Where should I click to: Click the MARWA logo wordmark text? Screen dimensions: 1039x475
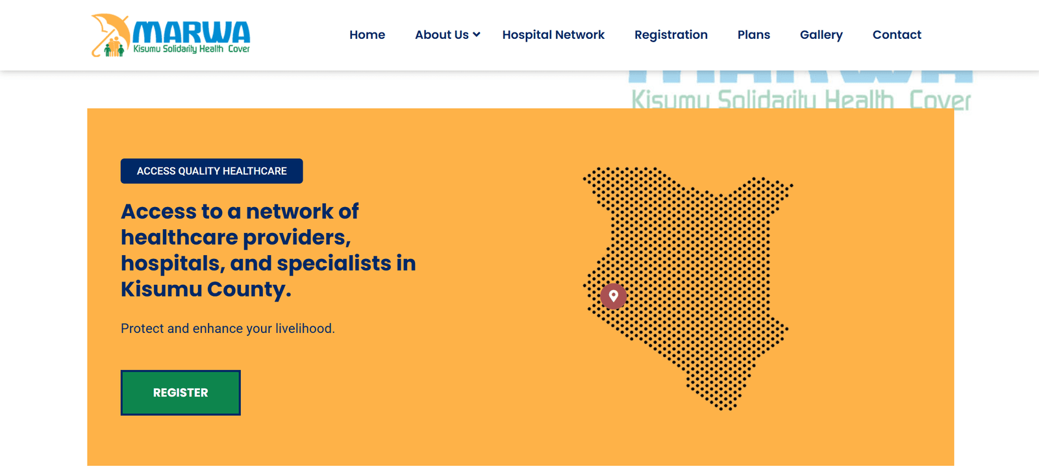click(x=192, y=32)
